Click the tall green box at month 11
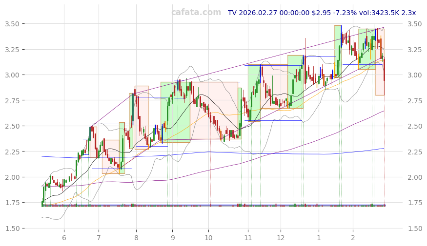 coord(254,93)
